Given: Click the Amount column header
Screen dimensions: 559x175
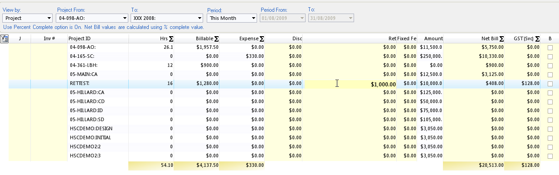Looking at the screenshot, I should [x=430, y=39].
